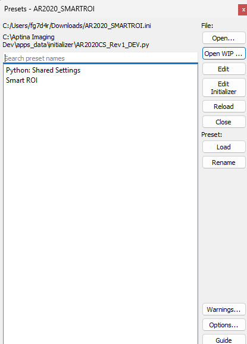
Task: Click the Rename preset button
Action: [x=224, y=162]
